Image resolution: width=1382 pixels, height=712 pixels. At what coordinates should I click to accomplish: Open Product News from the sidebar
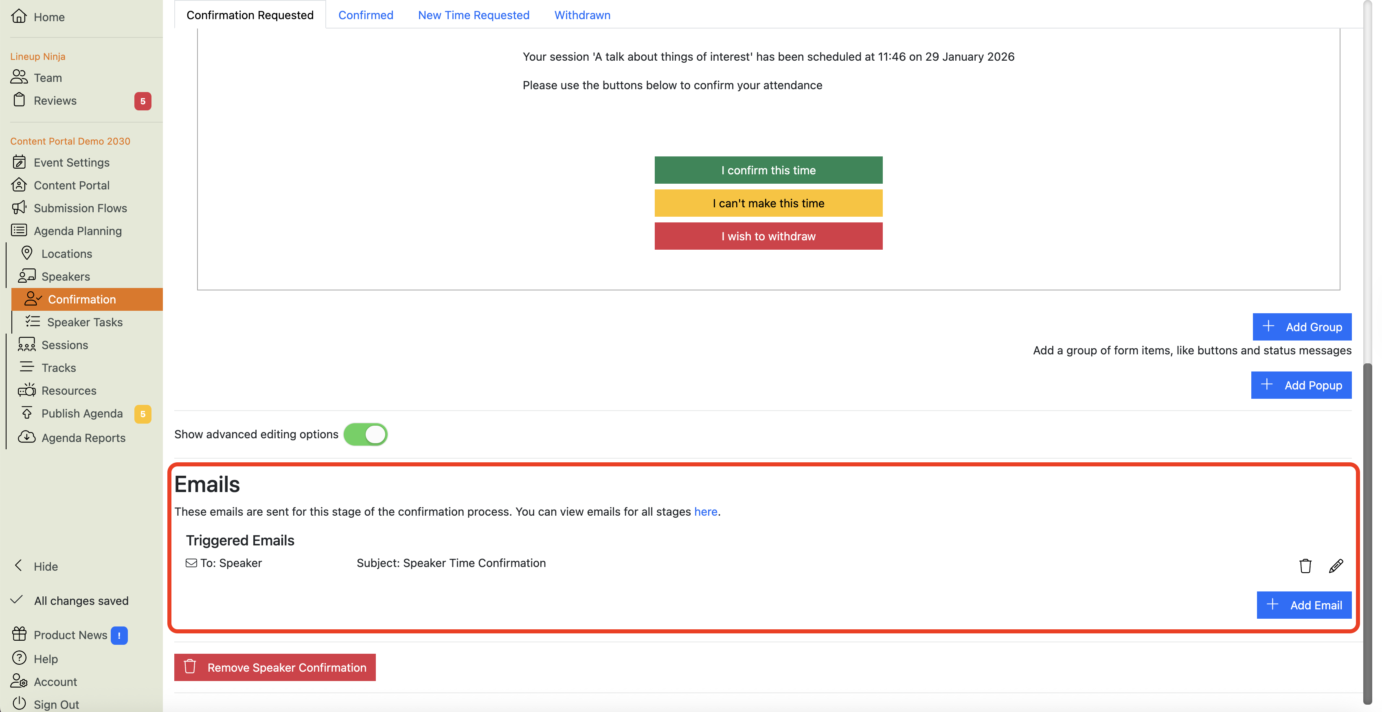point(70,635)
